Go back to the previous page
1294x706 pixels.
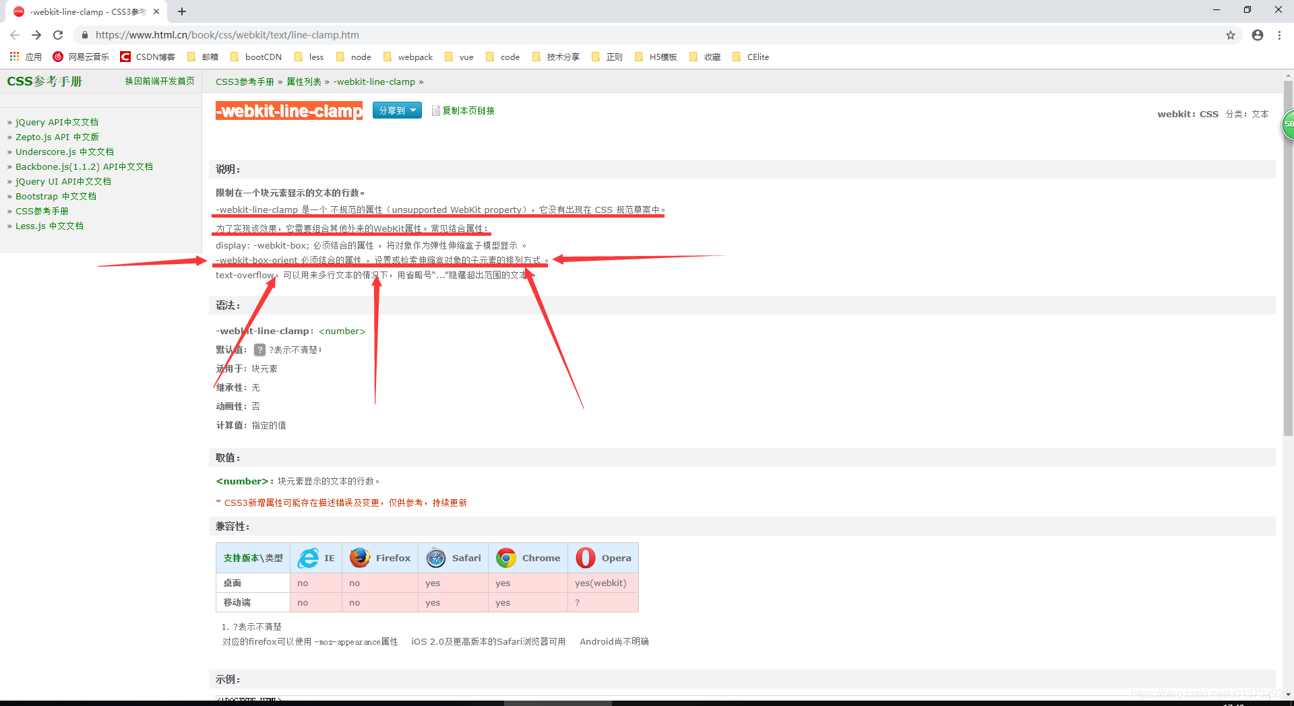click(x=15, y=35)
